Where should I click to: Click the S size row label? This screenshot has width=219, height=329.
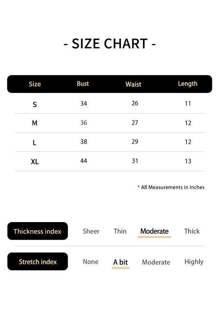coord(35,104)
